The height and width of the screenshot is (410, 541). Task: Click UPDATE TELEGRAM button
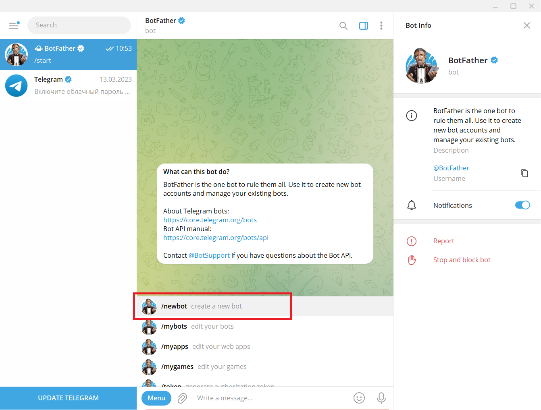69,398
